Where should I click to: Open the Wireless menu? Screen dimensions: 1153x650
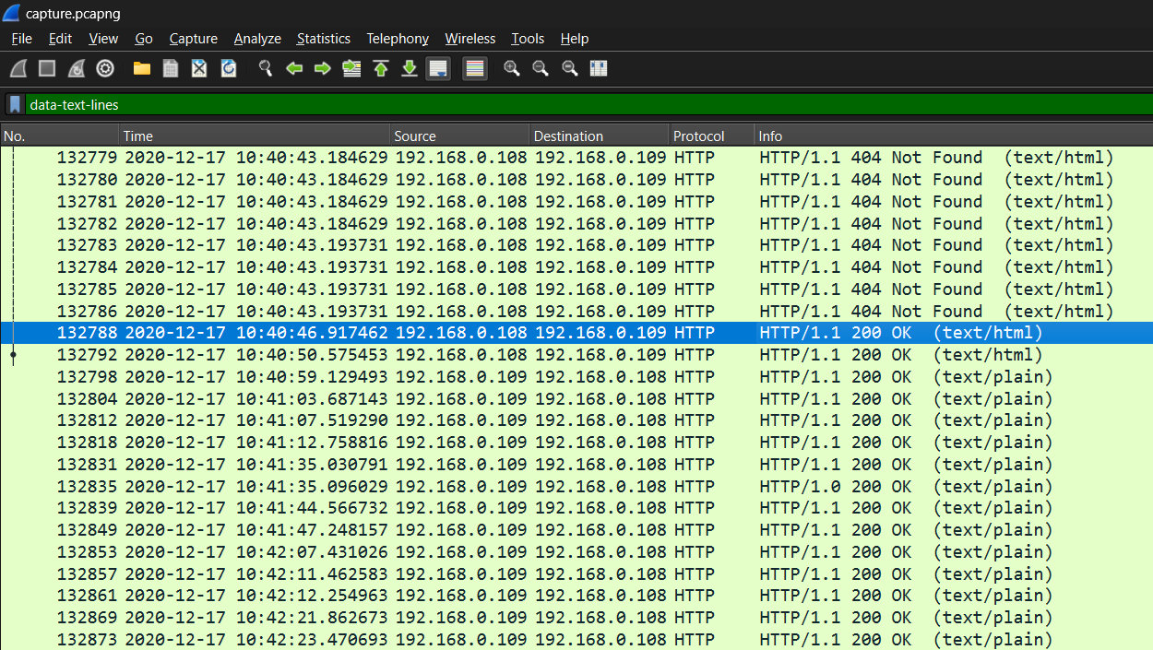pos(470,39)
